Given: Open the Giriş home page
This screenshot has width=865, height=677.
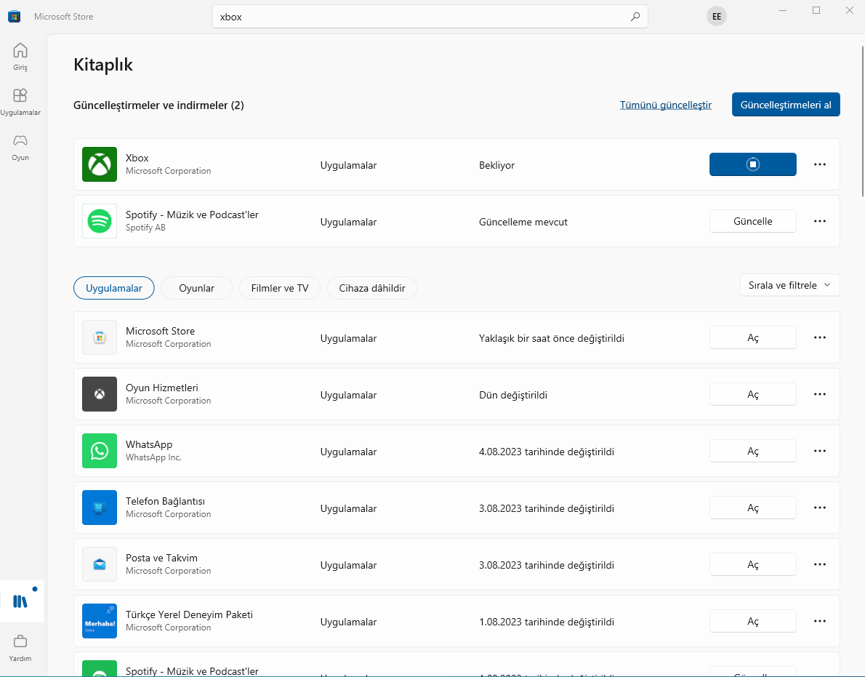Looking at the screenshot, I should pos(20,57).
